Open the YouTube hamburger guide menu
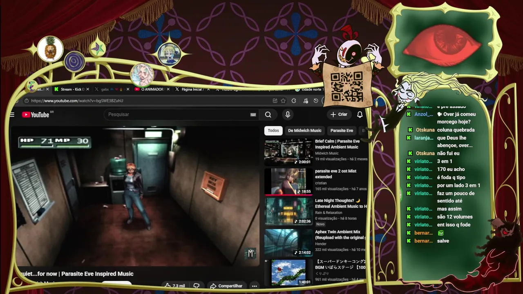Viewport: 523px width, 294px height. coord(12,115)
